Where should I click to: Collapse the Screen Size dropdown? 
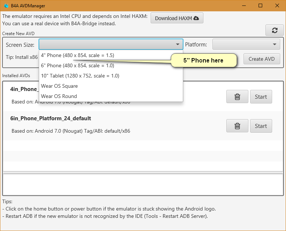point(111,44)
